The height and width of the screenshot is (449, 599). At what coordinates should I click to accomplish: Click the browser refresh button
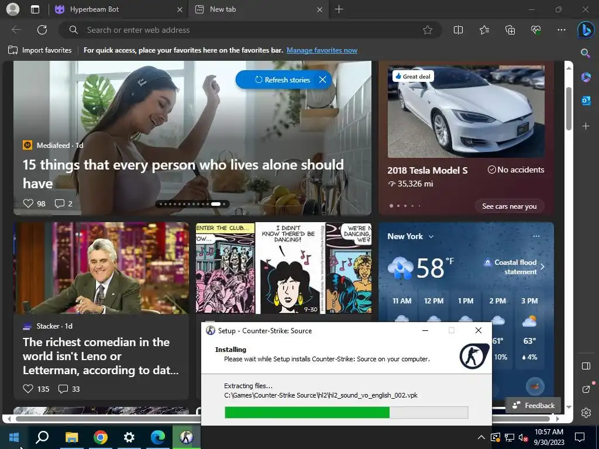click(42, 30)
